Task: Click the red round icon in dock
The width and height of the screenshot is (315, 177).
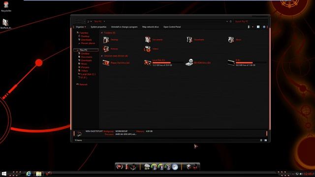Action: [x=120, y=167]
